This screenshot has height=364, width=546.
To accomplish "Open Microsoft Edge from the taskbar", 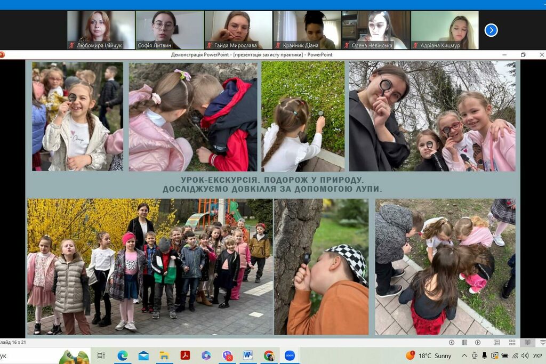I will 123,355.
